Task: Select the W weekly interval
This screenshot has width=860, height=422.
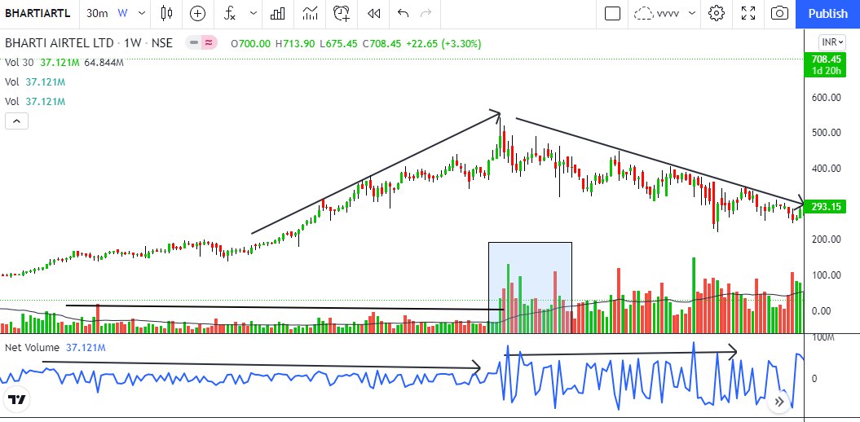Action: tap(122, 13)
